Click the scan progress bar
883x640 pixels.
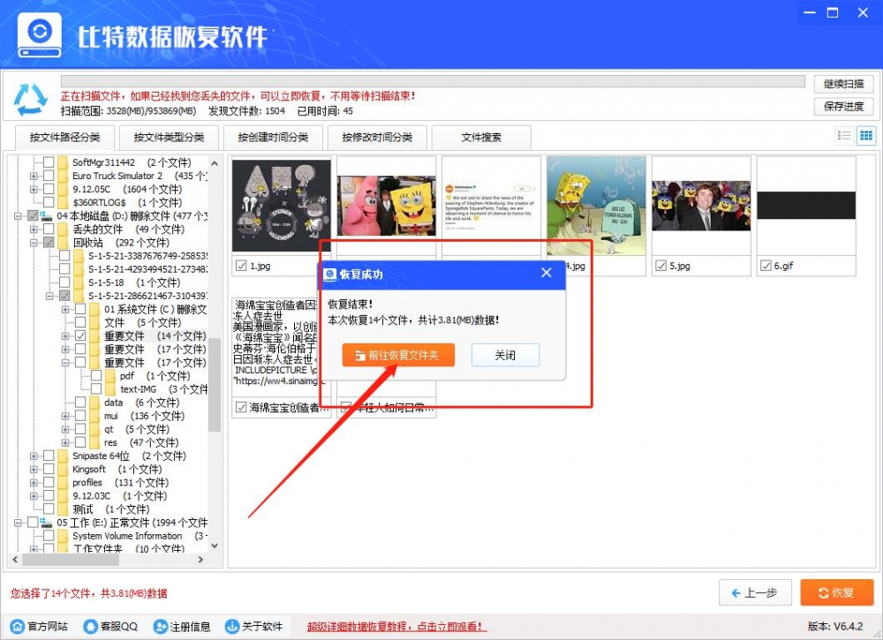(x=433, y=81)
